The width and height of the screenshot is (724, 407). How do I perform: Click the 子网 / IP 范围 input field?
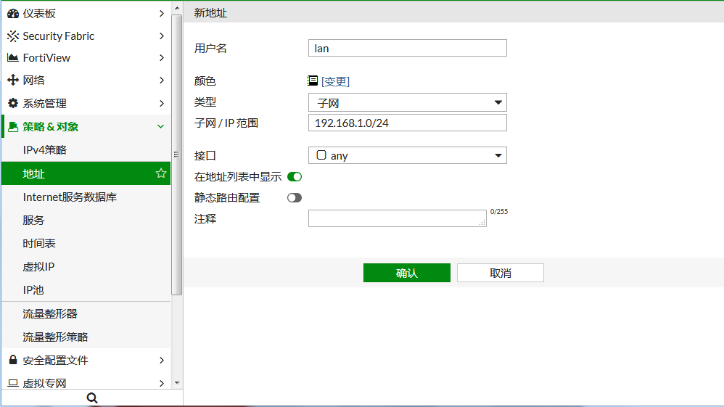tap(407, 123)
